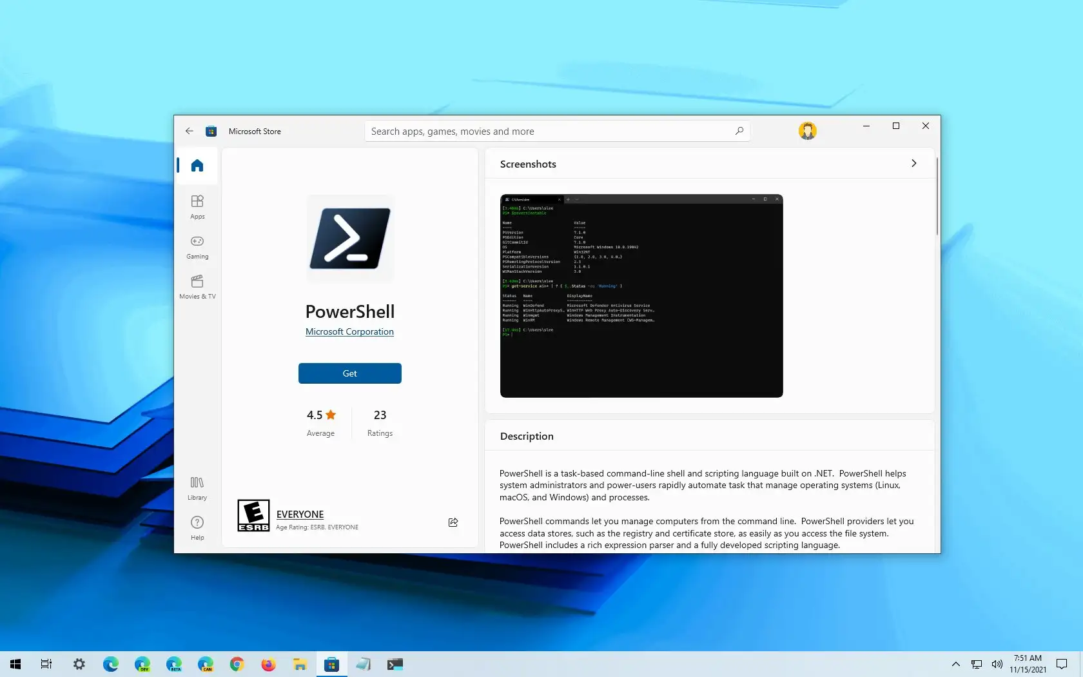Open your Library in the sidebar
Viewport: 1083px width, 677px height.
[x=197, y=487]
